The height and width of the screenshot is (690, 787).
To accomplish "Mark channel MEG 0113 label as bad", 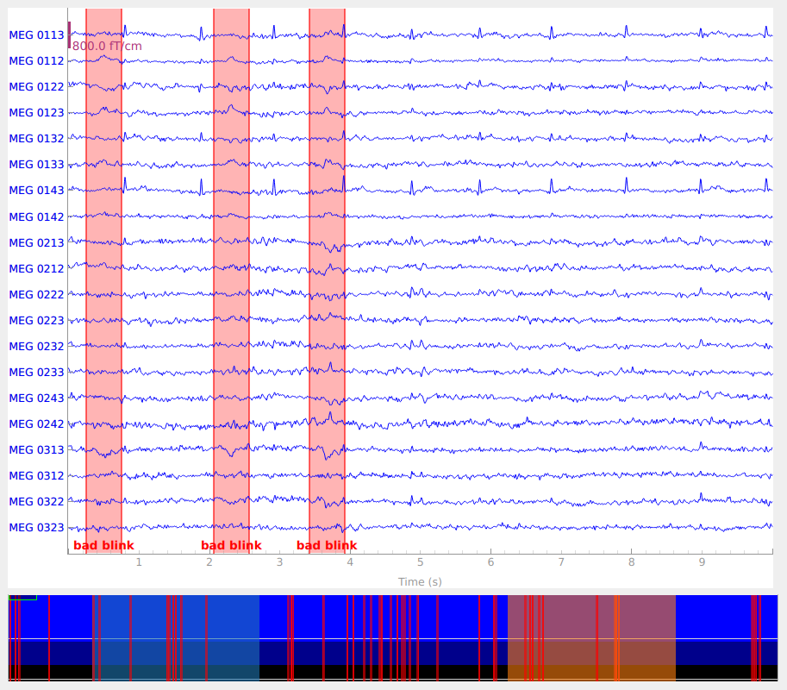I will [36, 35].
